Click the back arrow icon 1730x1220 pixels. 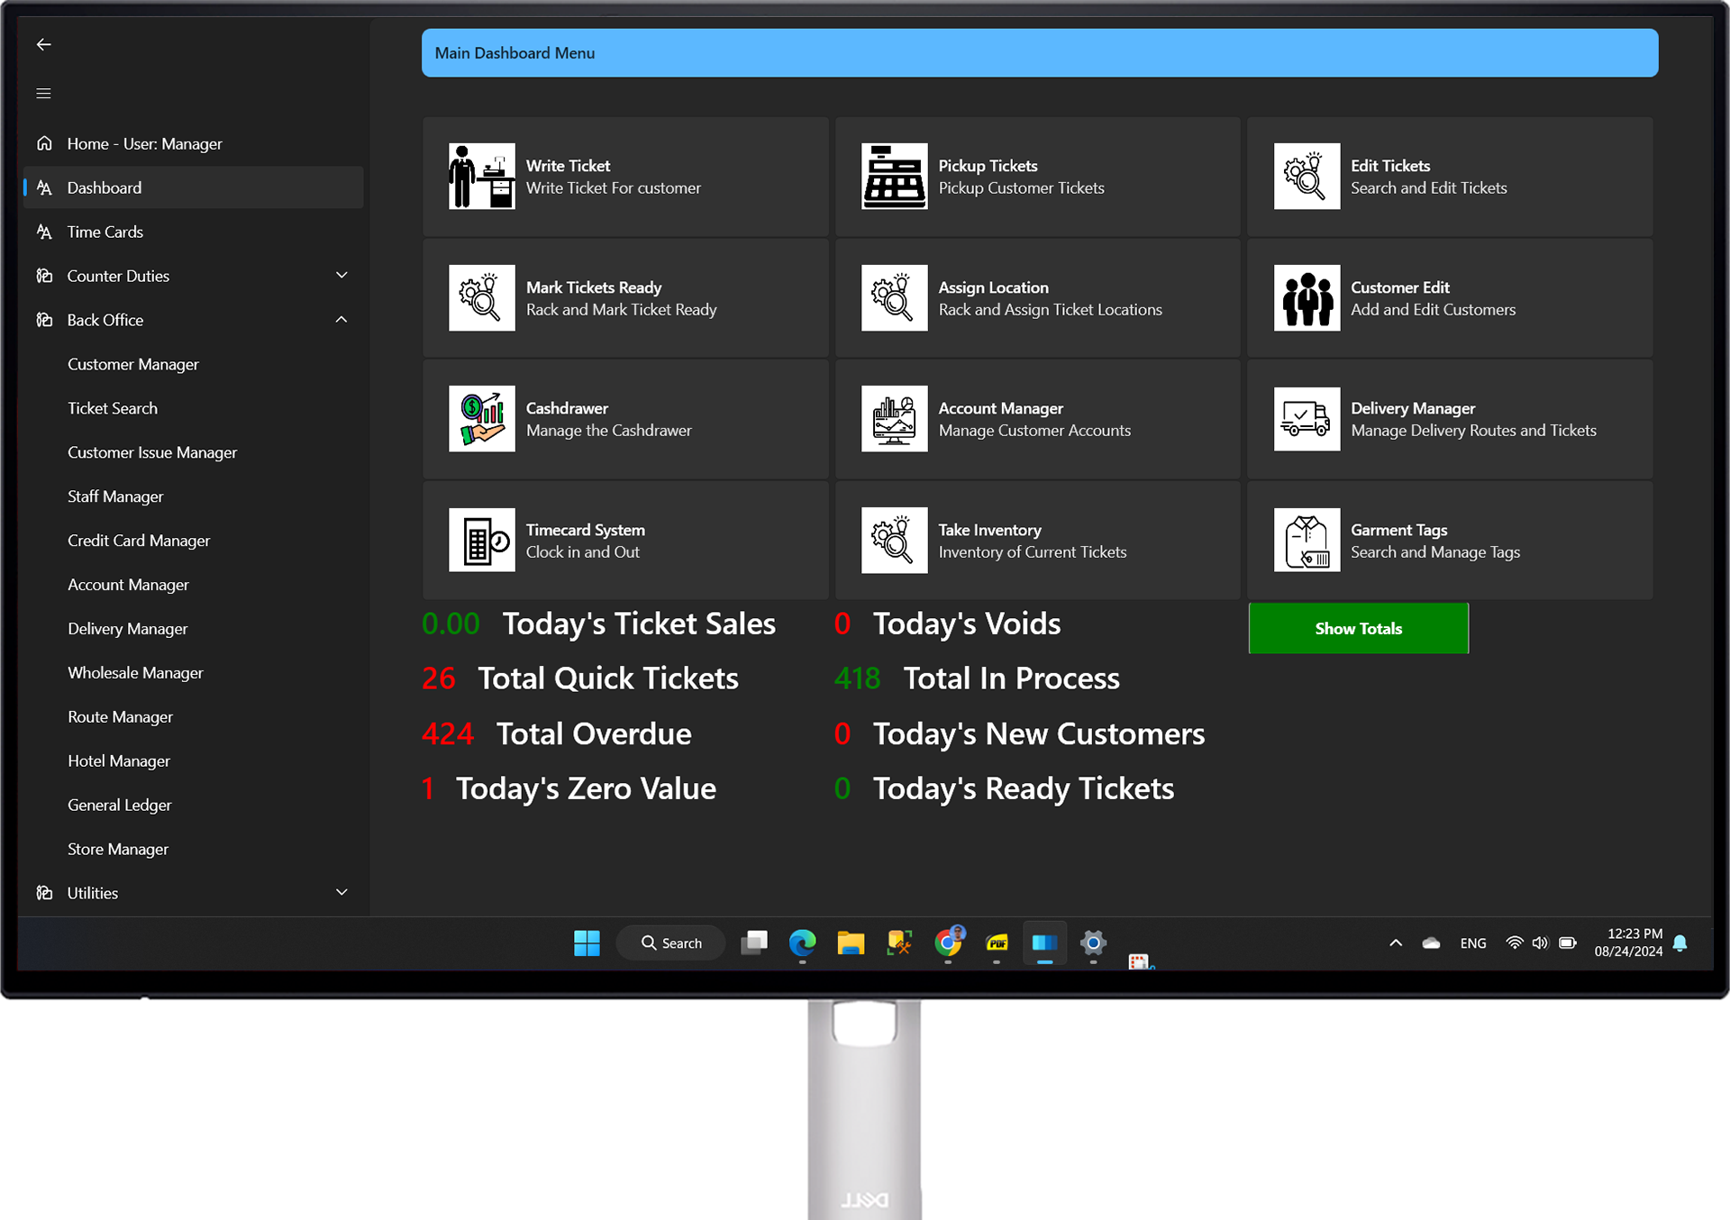point(43,44)
